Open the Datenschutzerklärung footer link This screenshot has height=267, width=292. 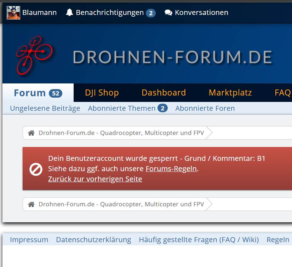93,240
